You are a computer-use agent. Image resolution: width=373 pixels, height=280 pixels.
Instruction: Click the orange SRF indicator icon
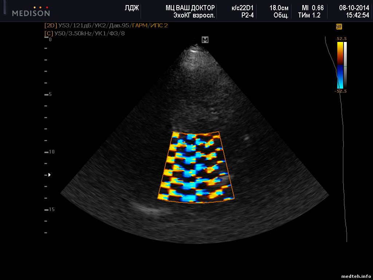339,27
